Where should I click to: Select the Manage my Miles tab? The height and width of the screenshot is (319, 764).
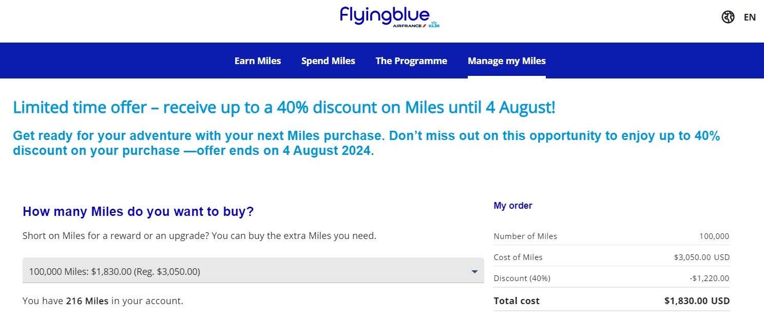506,61
